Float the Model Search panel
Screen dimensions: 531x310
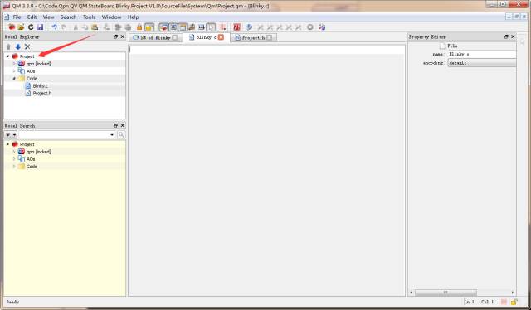click(x=116, y=125)
